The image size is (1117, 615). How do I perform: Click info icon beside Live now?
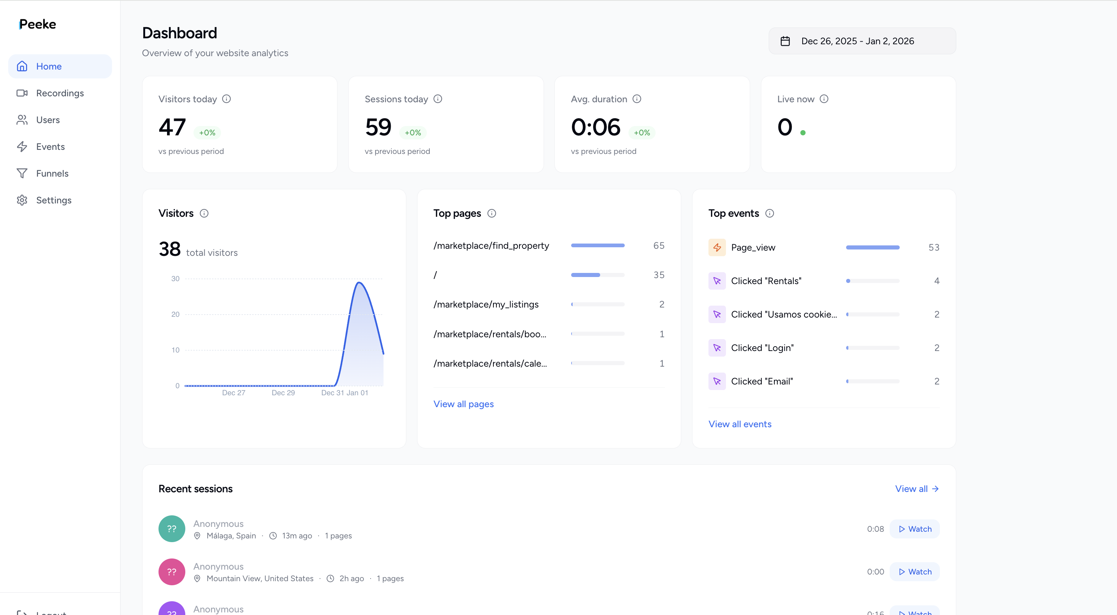pos(824,99)
